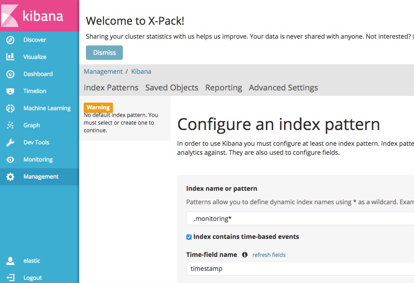
Task: Click the Graph label in sidebar
Action: 31,126
